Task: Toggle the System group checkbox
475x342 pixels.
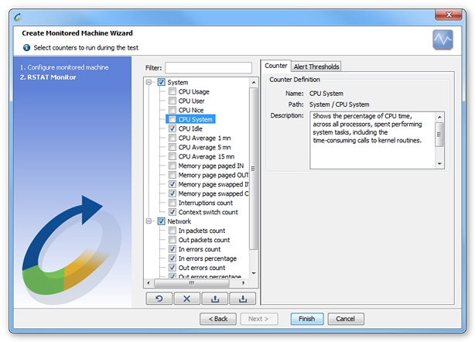Action: (x=161, y=82)
